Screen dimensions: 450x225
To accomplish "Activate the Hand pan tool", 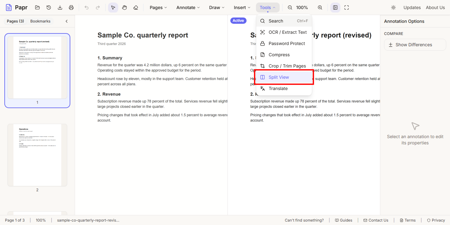I will point(124,7).
